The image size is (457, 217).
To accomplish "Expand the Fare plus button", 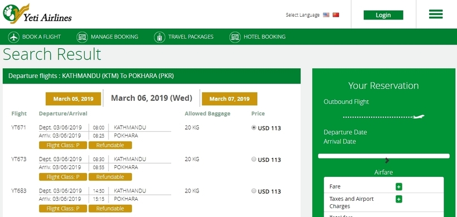I will click(398, 187).
